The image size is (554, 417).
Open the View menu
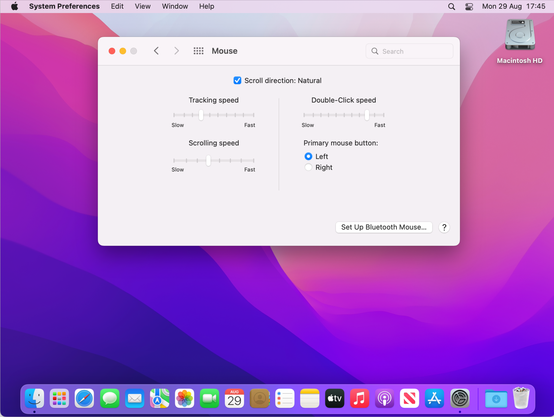point(142,6)
